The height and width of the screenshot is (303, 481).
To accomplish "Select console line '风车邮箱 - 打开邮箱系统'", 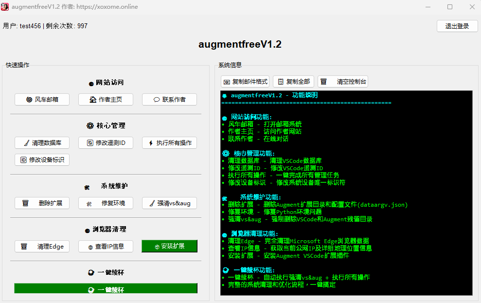I will (x=265, y=124).
